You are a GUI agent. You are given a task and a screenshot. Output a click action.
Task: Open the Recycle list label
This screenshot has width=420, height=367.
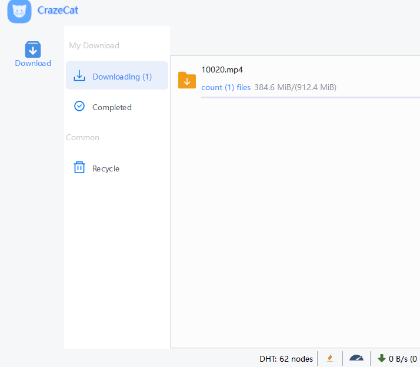tap(106, 168)
